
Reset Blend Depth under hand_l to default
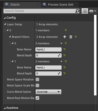pos(65,55)
